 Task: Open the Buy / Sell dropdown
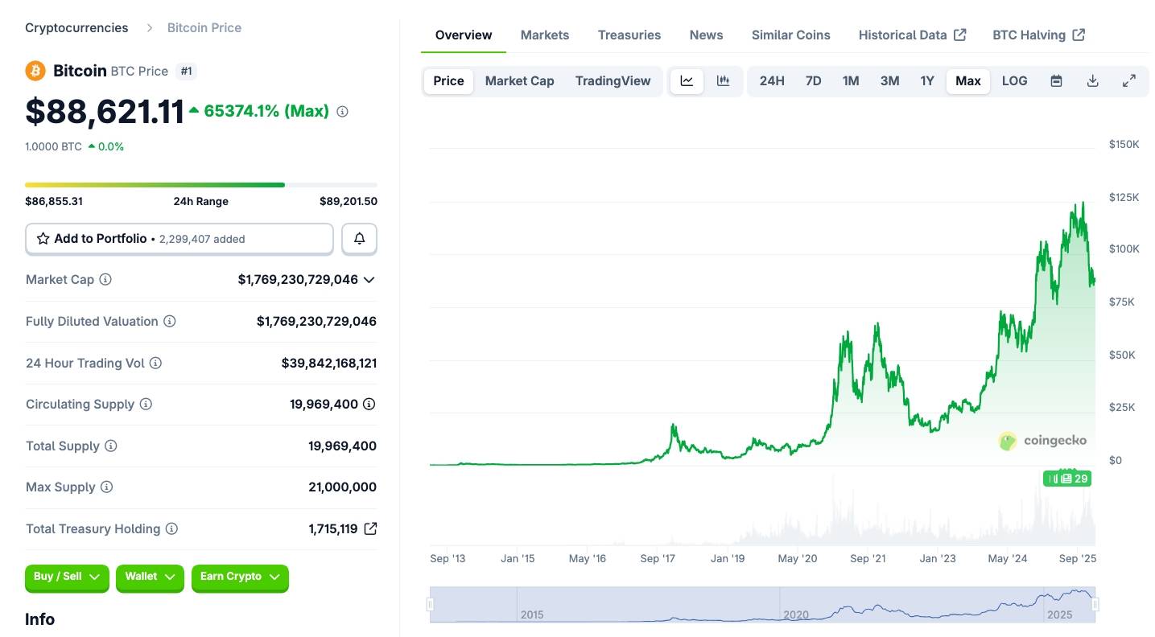pos(67,577)
